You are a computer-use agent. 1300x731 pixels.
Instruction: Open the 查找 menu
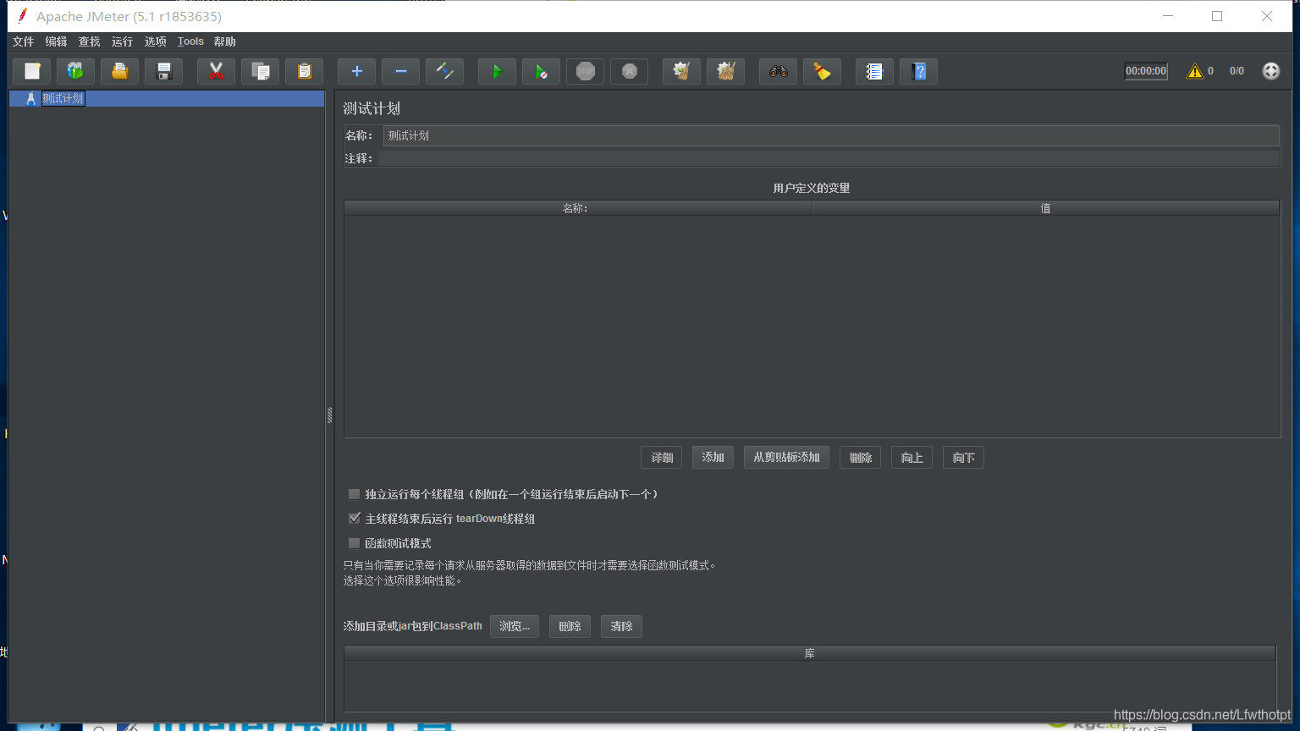click(90, 41)
